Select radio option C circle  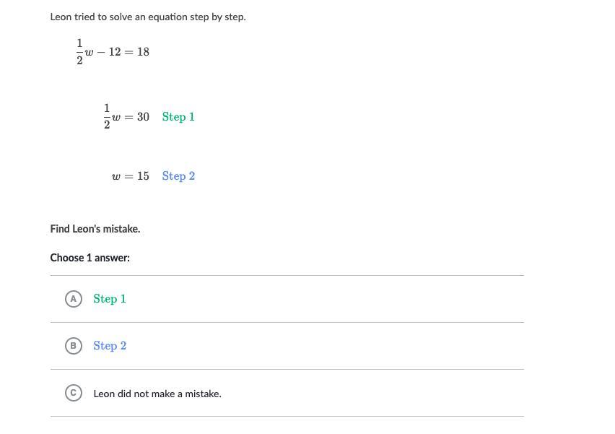[x=74, y=393]
